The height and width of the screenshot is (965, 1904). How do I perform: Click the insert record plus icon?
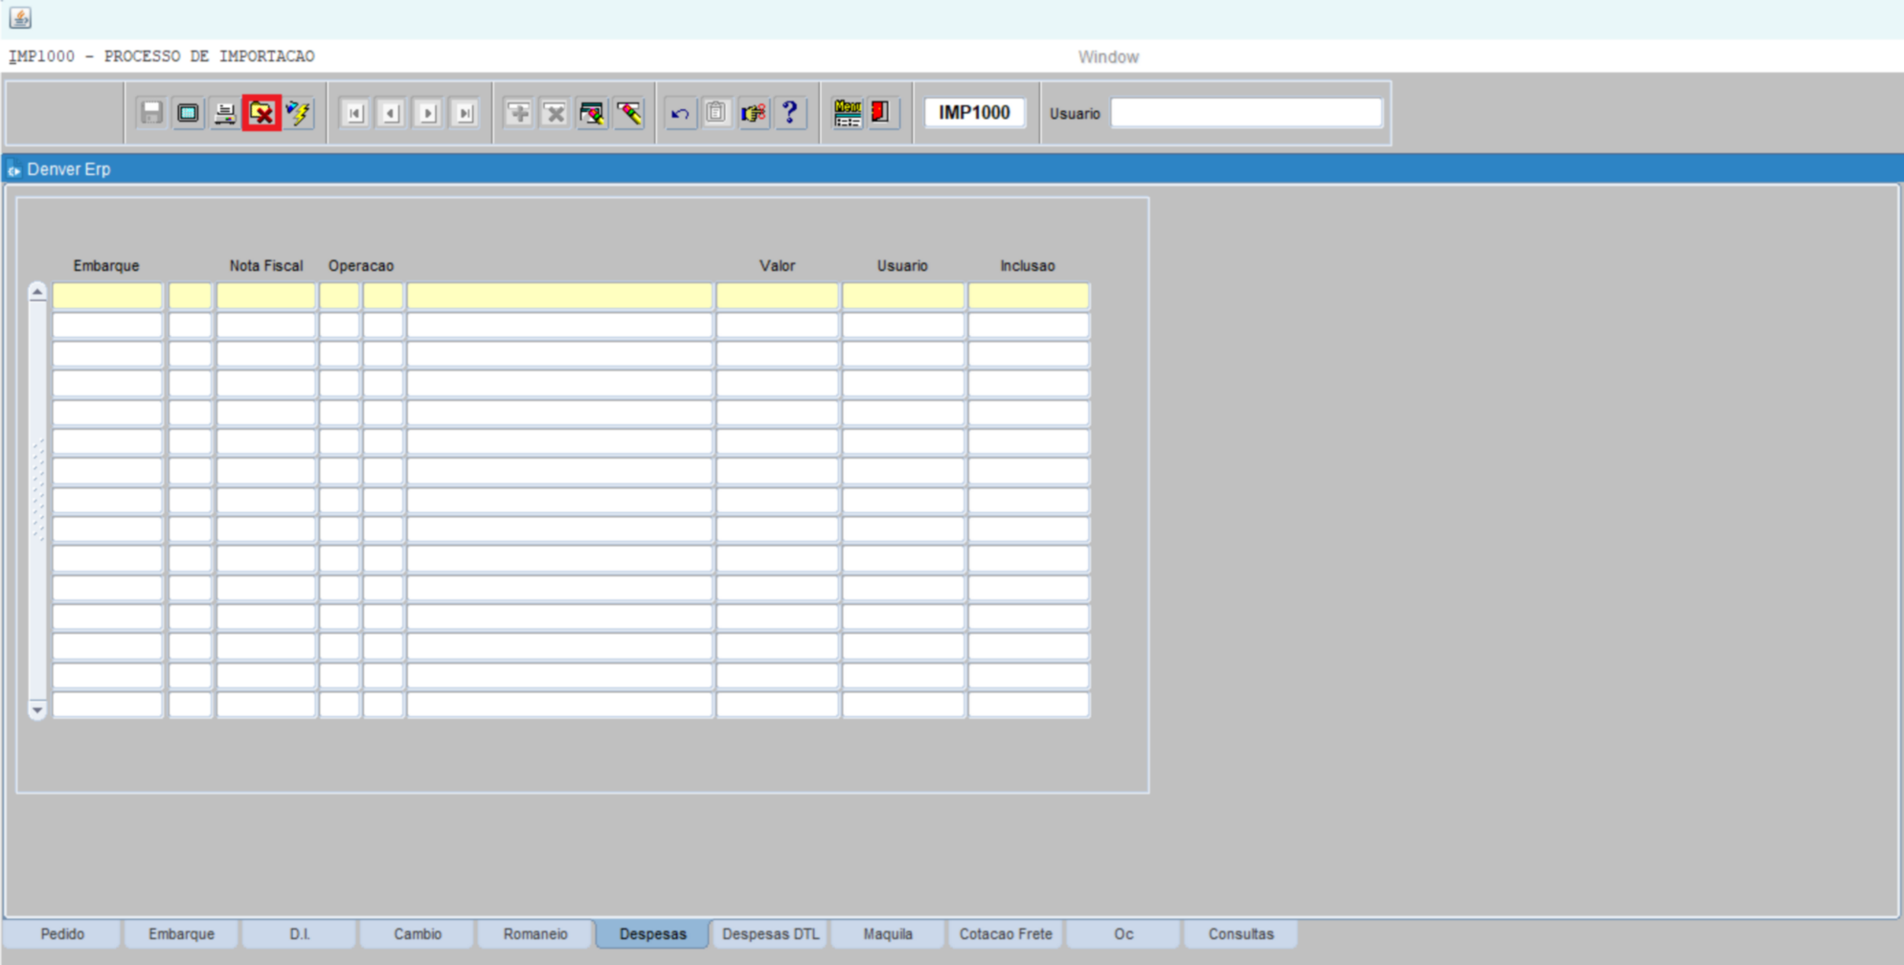coord(518,113)
